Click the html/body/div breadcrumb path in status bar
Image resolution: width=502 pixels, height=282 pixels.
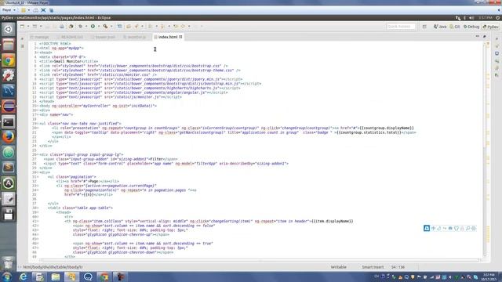53,267
